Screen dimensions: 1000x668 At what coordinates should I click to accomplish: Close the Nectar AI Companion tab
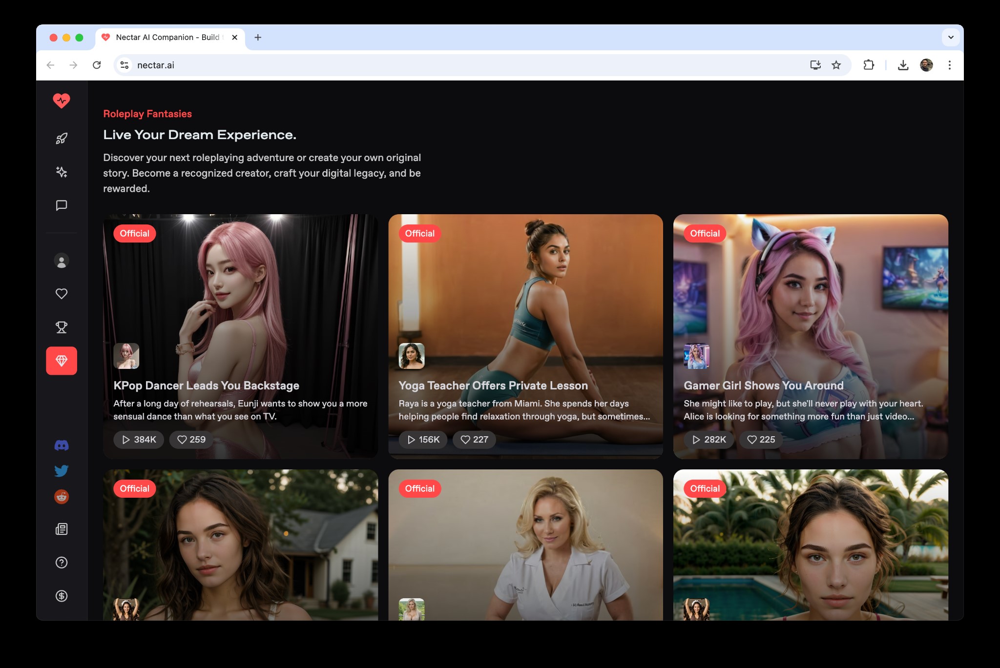tap(235, 38)
